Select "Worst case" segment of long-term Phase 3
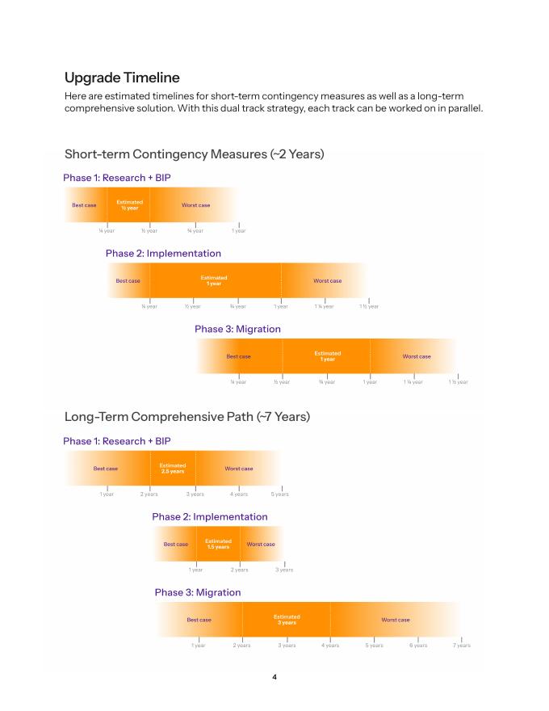549x711 pixels. [396, 620]
